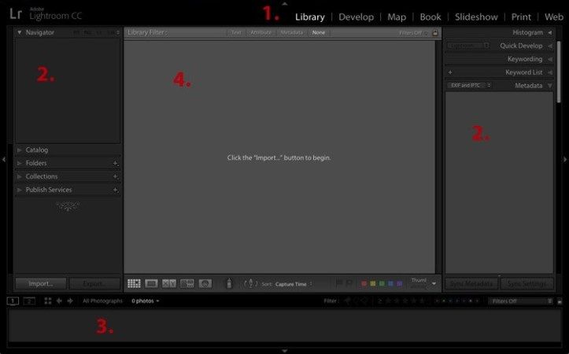This screenshot has width=569, height=354.
Task: Add new folder with Folders plus
Action: click(x=115, y=163)
